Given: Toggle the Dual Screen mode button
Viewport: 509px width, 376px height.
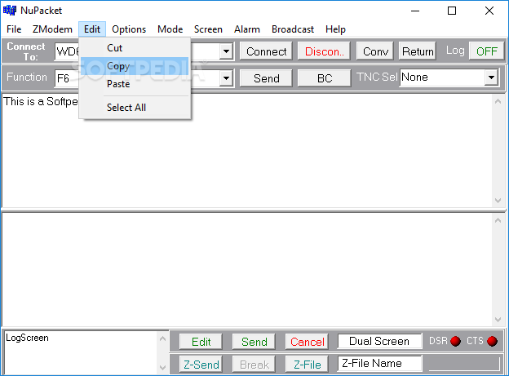Looking at the screenshot, I should tap(379, 341).
